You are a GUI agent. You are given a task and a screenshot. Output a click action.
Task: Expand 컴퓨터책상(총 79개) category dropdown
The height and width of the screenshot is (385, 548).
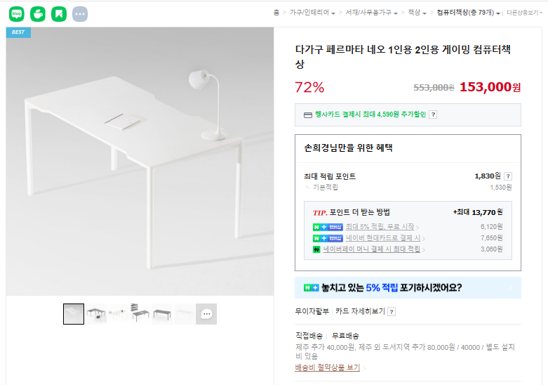coord(498,13)
